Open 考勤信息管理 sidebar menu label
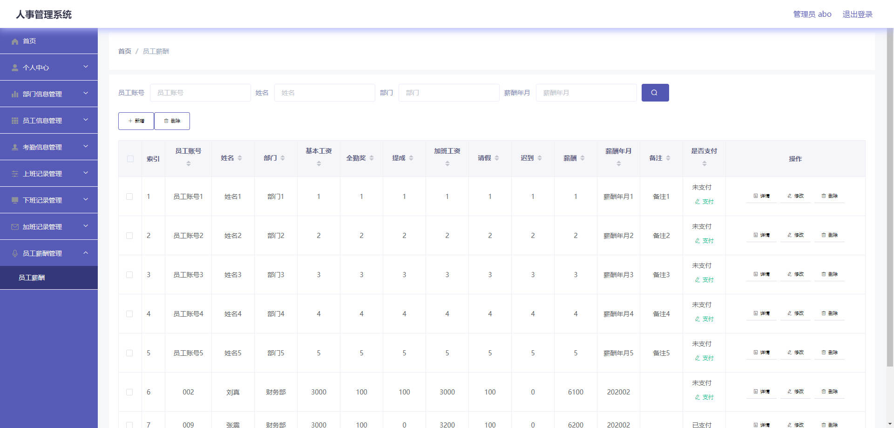 [42, 147]
